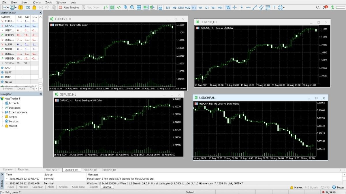Close the Market Watch panel
The width and height of the screenshot is (346, 194).
40,13
